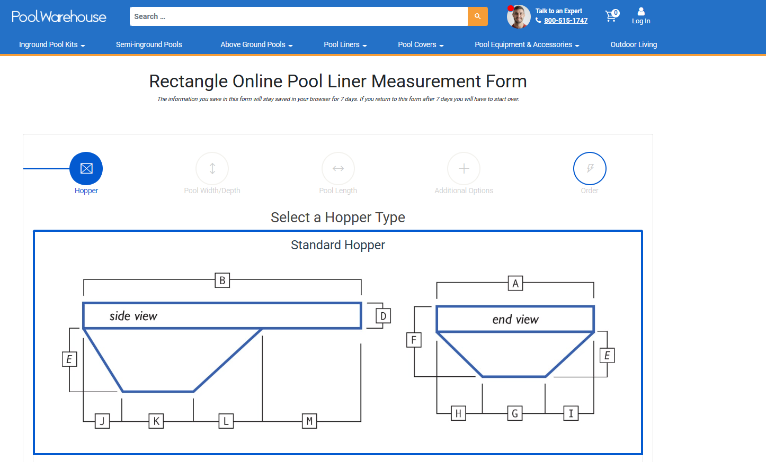Call the 800-515-1747 phone link
The image size is (766, 462).
(565, 21)
